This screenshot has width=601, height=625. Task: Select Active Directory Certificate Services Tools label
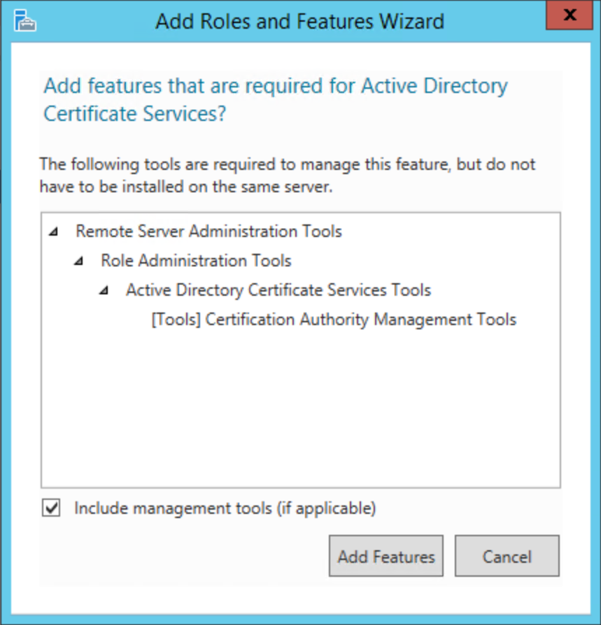tap(278, 290)
